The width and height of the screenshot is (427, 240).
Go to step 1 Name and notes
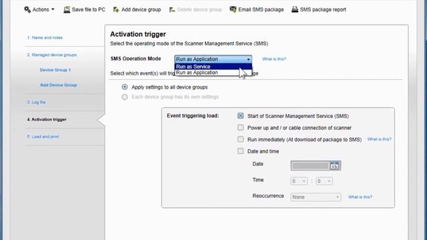[x=45, y=37]
